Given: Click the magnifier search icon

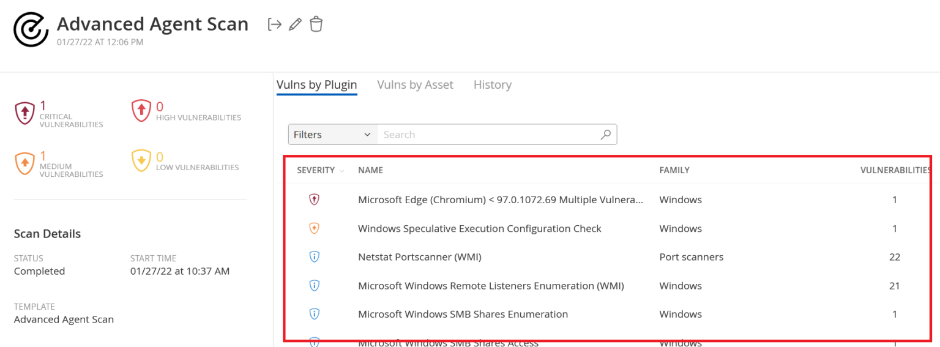Looking at the screenshot, I should [606, 135].
